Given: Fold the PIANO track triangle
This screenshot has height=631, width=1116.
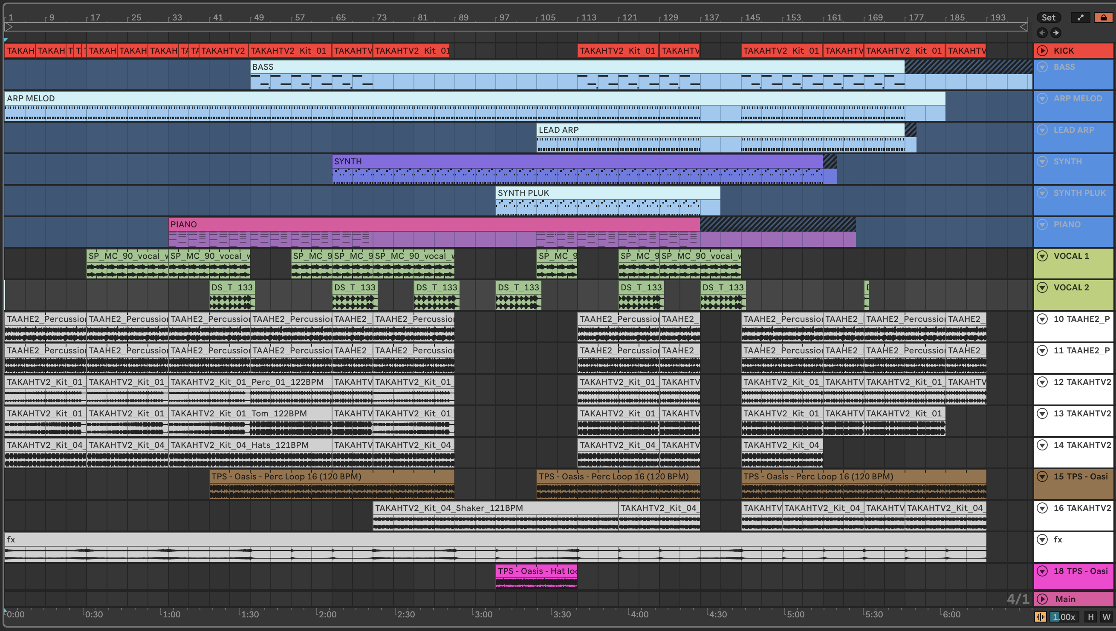Looking at the screenshot, I should coord(1042,224).
